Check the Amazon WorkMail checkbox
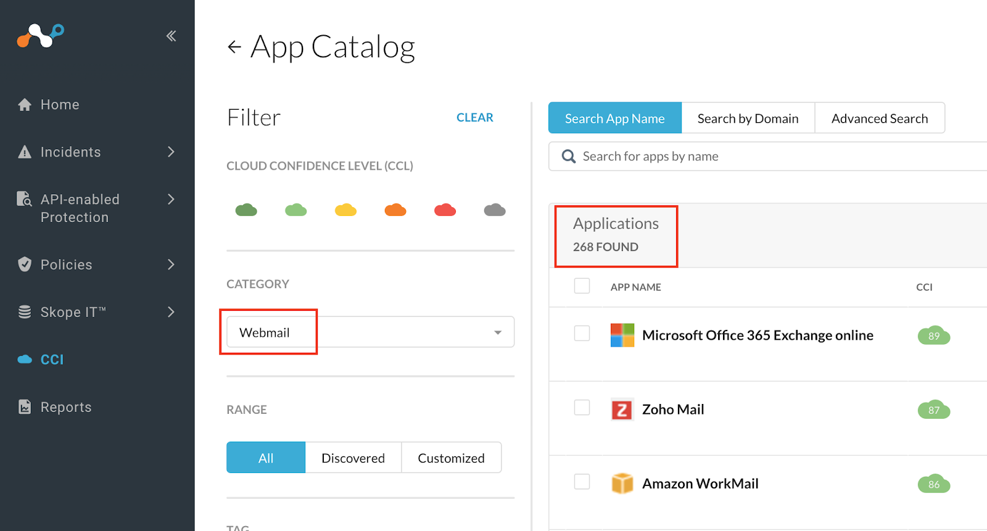 pyautogui.click(x=582, y=482)
